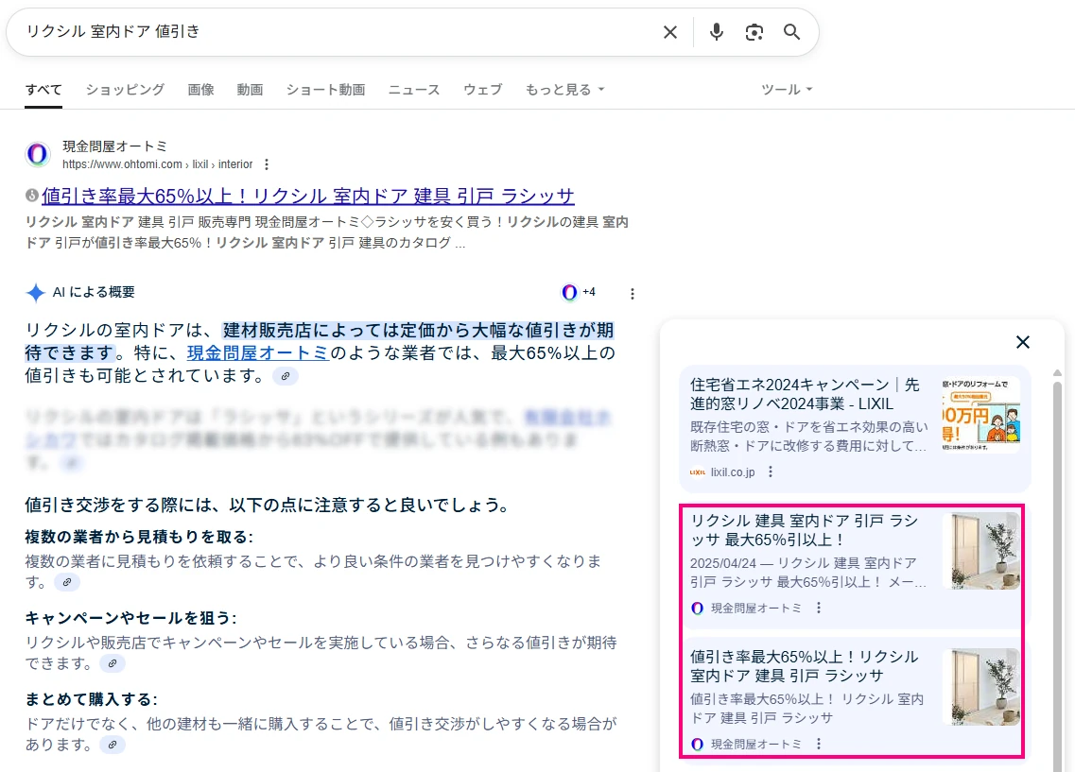
Task: Click heading 複数の業者から見積もりを取る:
Action: 139,537
